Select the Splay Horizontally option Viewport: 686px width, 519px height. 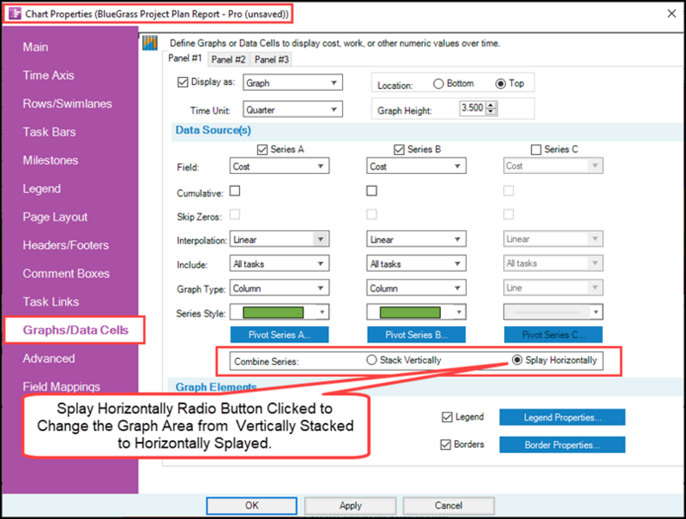[x=517, y=360]
